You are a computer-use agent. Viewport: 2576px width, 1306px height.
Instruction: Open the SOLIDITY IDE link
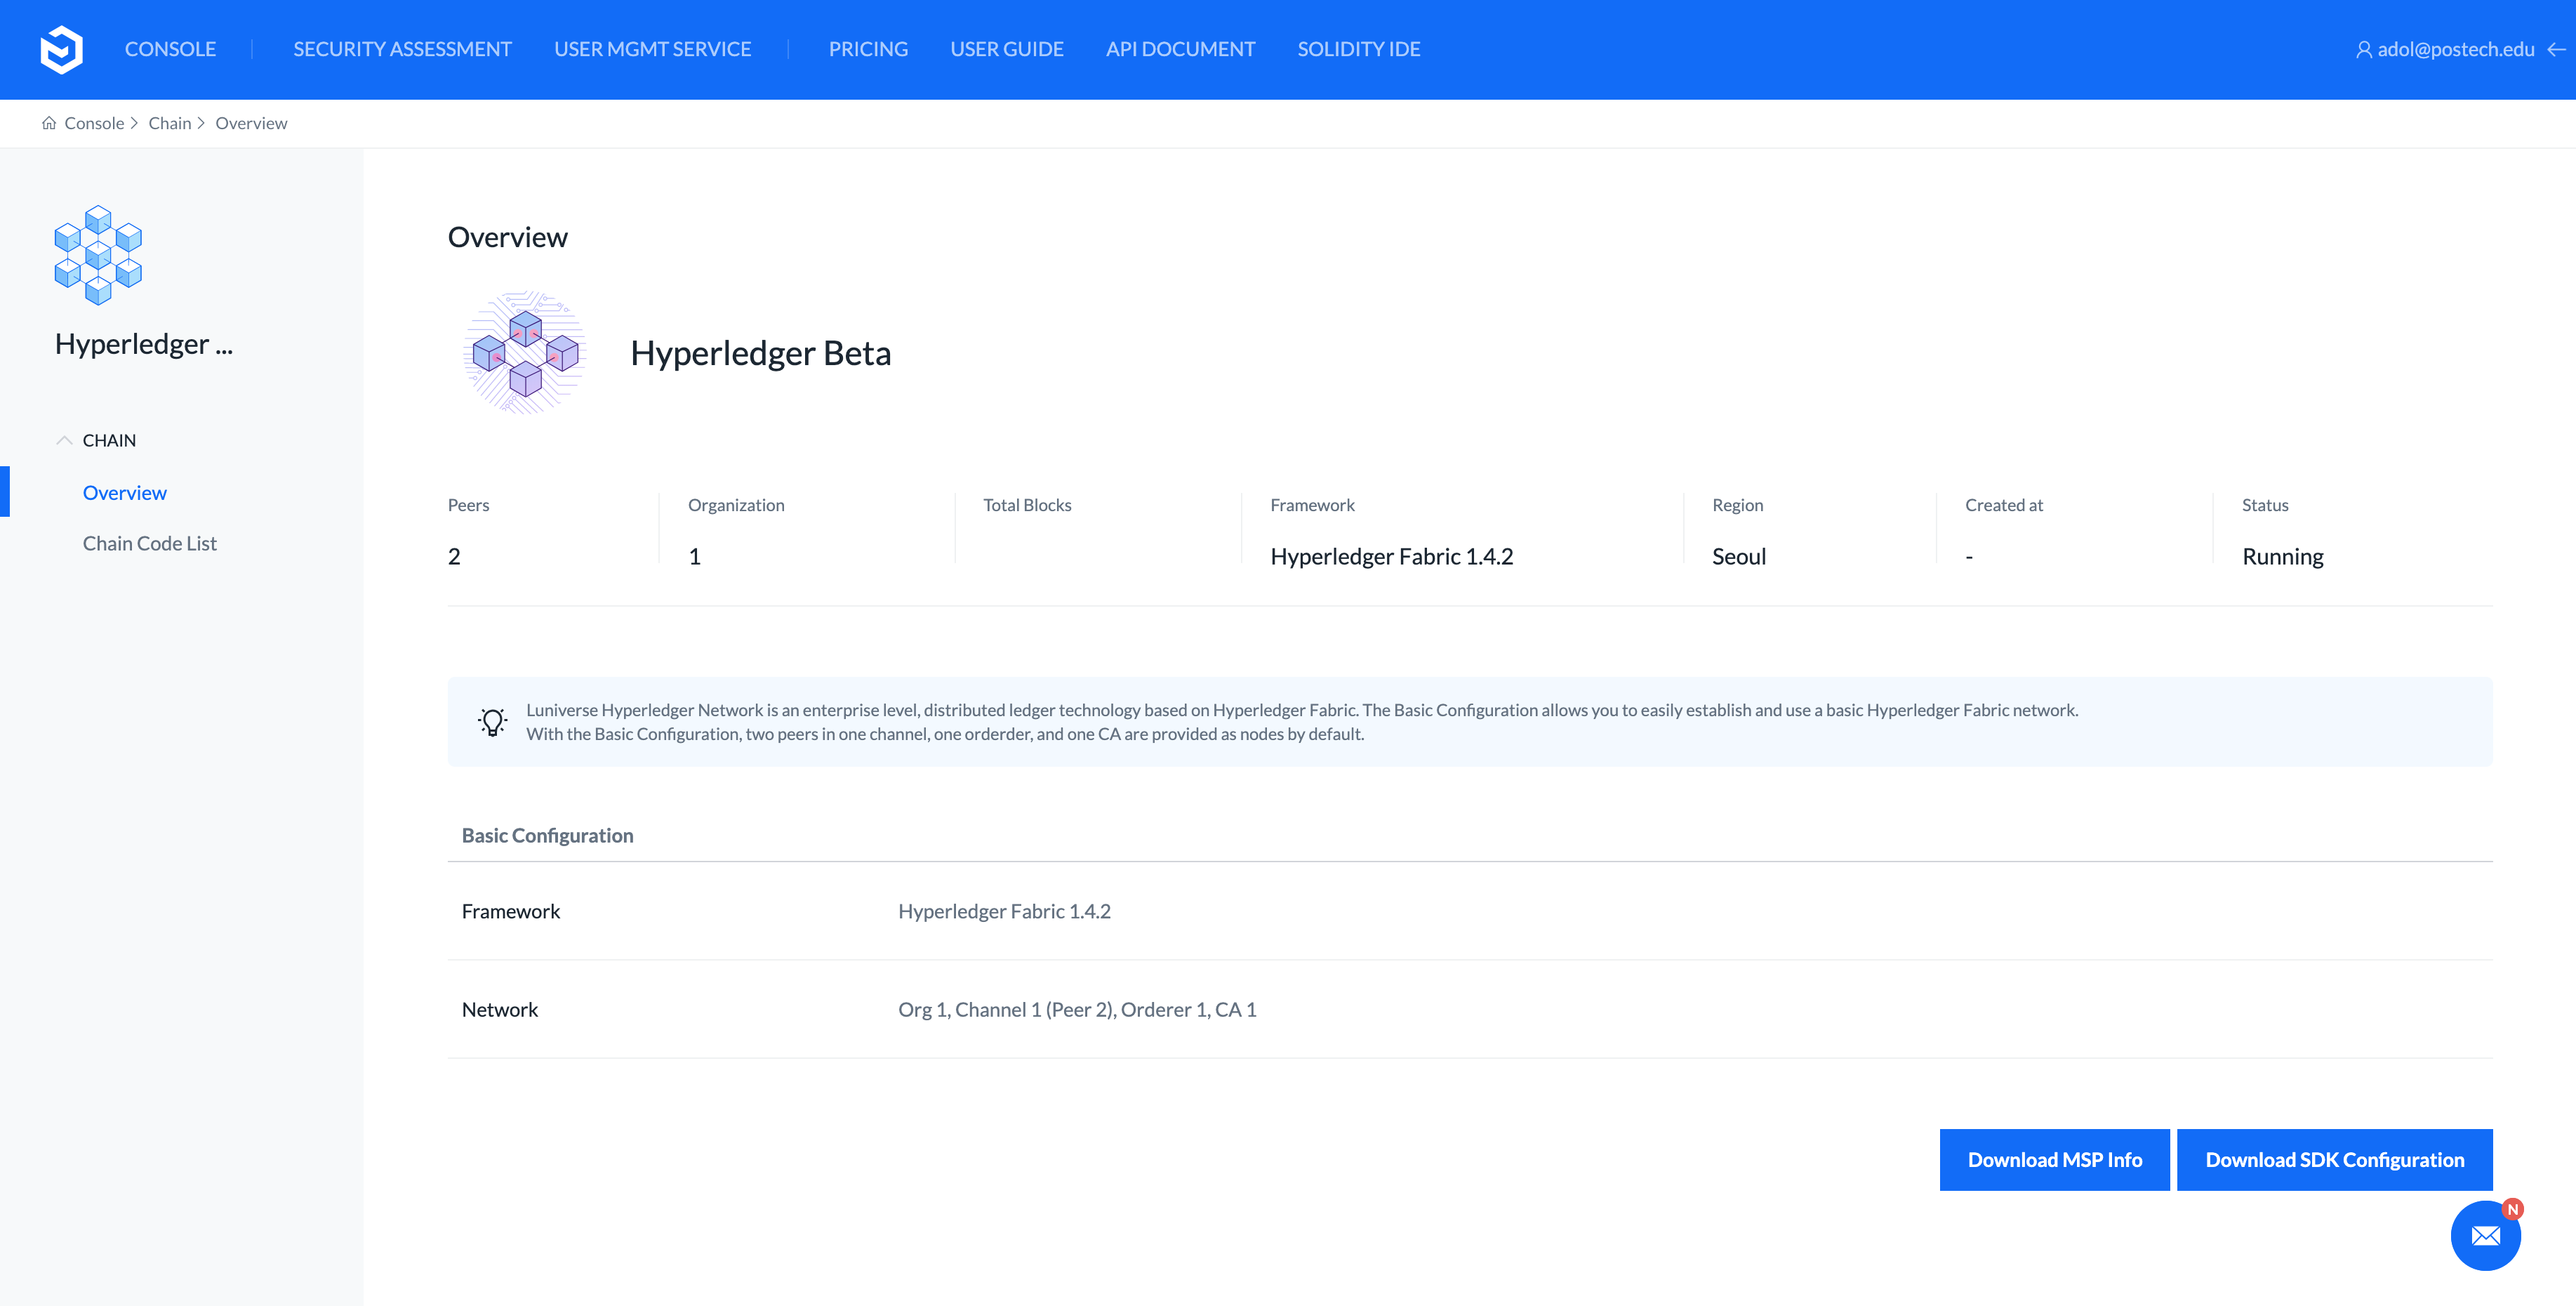[1358, 49]
